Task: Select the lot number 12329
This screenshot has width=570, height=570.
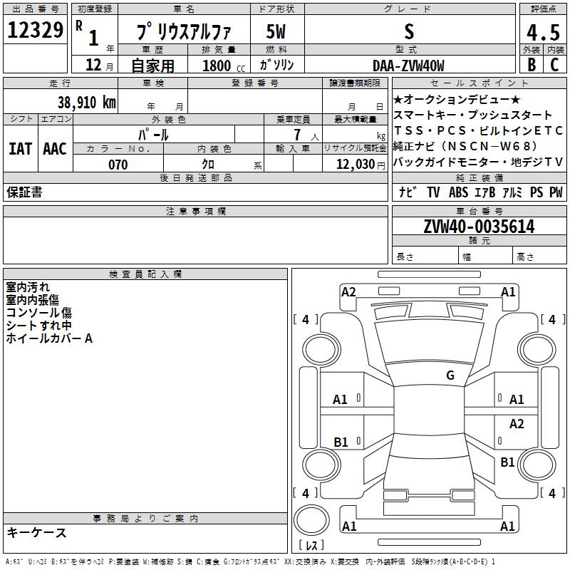Action: (x=35, y=30)
